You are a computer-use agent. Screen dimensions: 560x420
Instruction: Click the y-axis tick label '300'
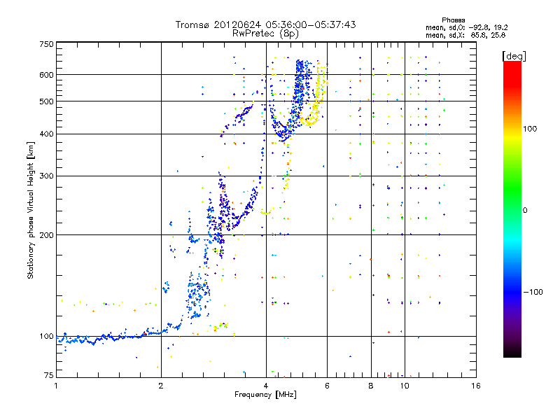(x=46, y=176)
